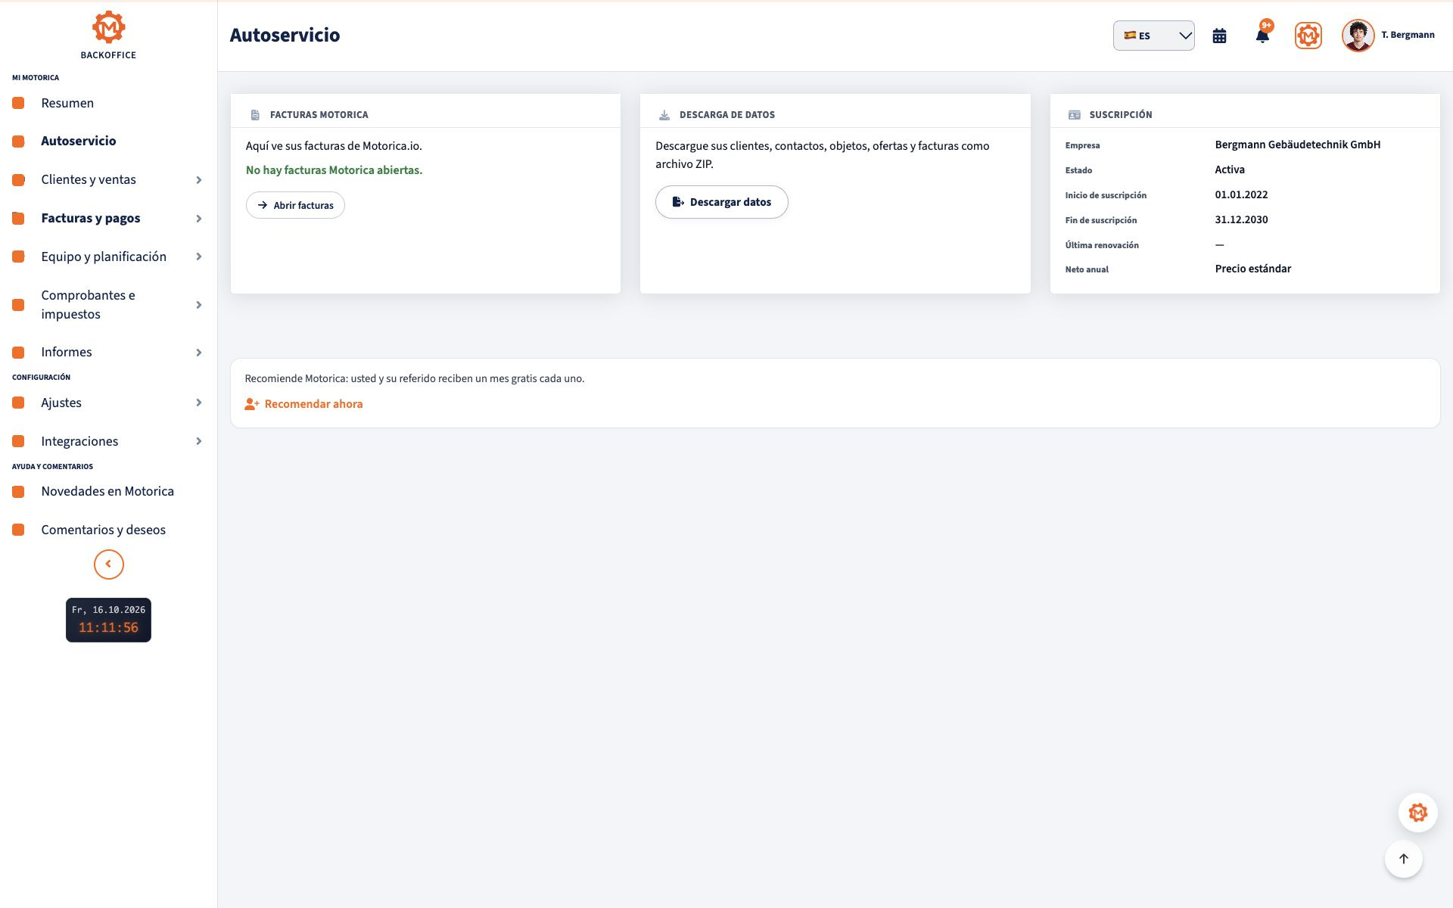Click the orange square icon beside Resumen
The height and width of the screenshot is (908, 1453).
click(18, 103)
